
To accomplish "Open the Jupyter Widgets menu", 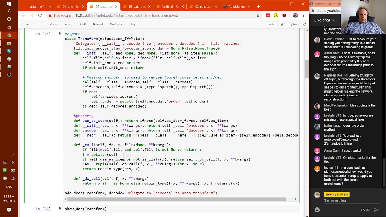I will tap(116, 24).
